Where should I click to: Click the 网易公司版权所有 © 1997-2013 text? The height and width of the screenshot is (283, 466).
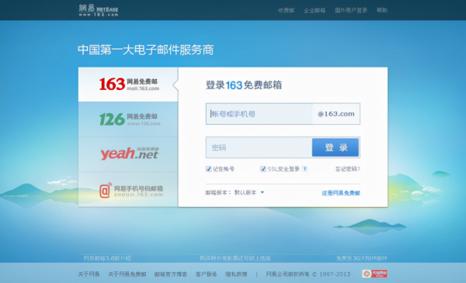coord(308,274)
